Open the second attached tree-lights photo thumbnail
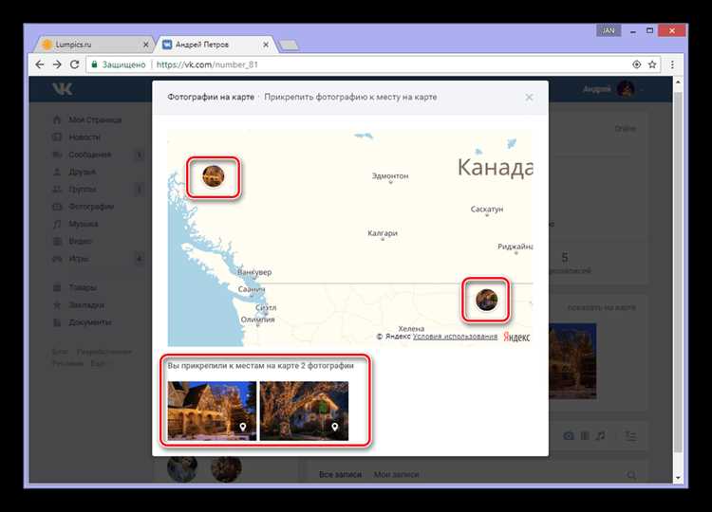 [304, 411]
